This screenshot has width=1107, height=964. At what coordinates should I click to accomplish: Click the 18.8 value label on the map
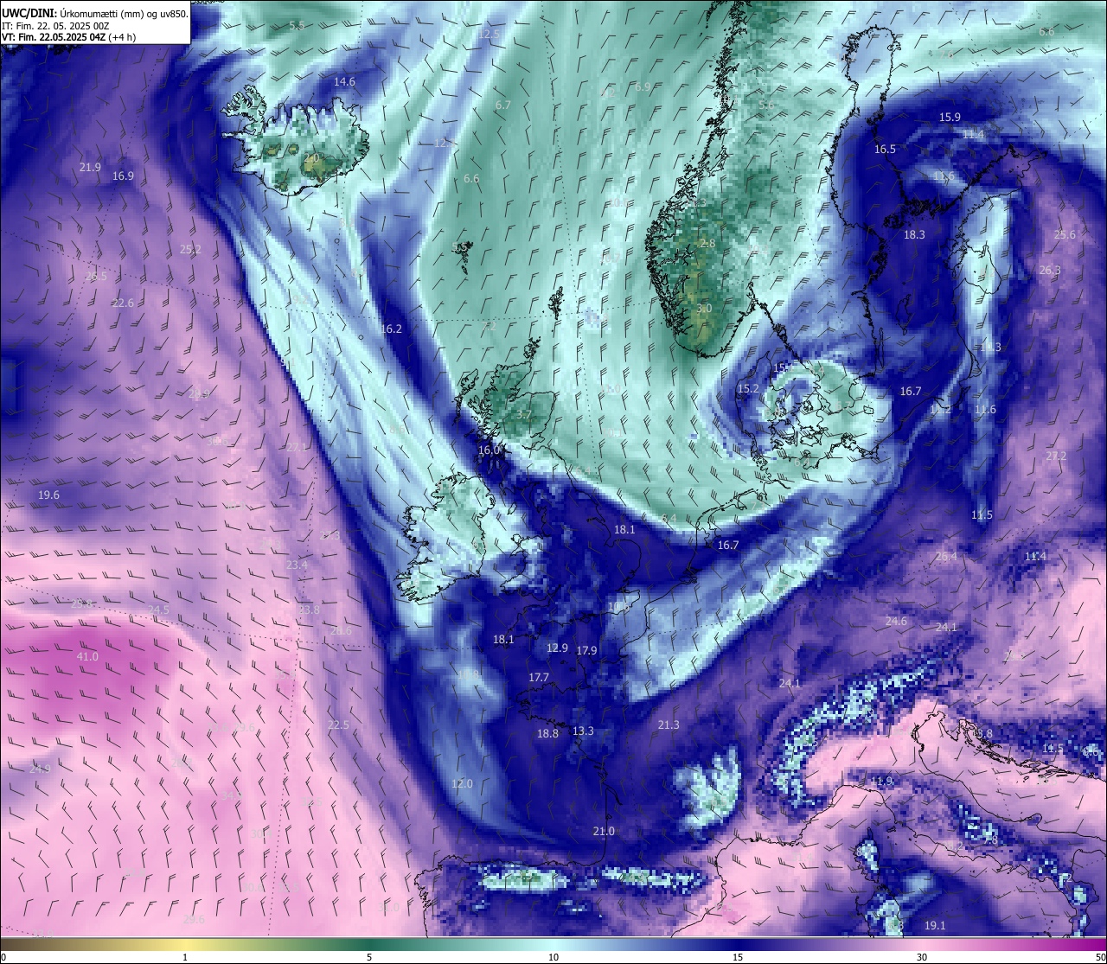[547, 734]
